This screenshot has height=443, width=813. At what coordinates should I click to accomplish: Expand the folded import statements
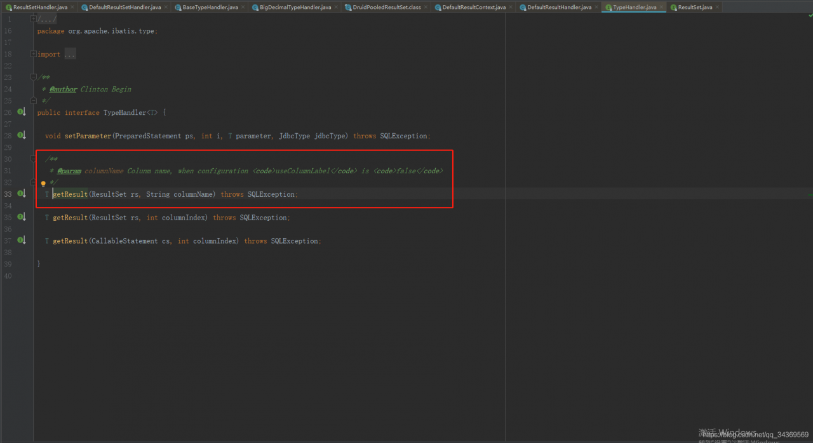point(33,55)
